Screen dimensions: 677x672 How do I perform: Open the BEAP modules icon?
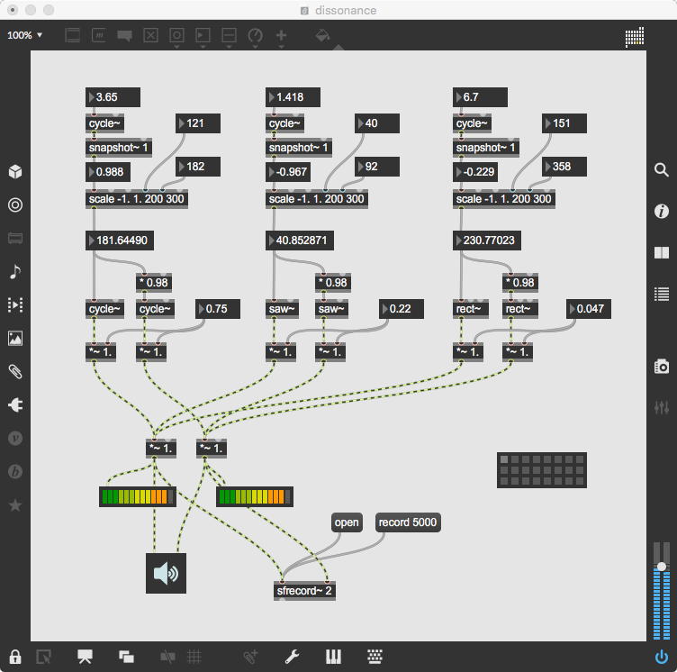coord(15,471)
